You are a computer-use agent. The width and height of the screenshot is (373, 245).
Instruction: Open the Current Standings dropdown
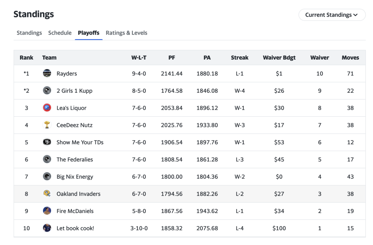coord(331,15)
